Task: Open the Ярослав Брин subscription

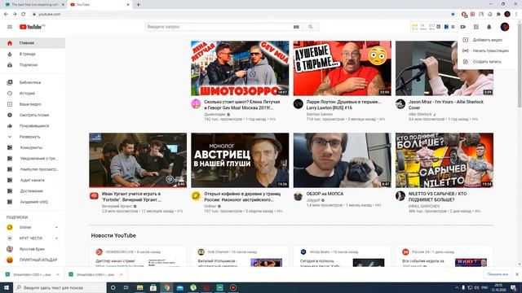Action: pos(33,249)
